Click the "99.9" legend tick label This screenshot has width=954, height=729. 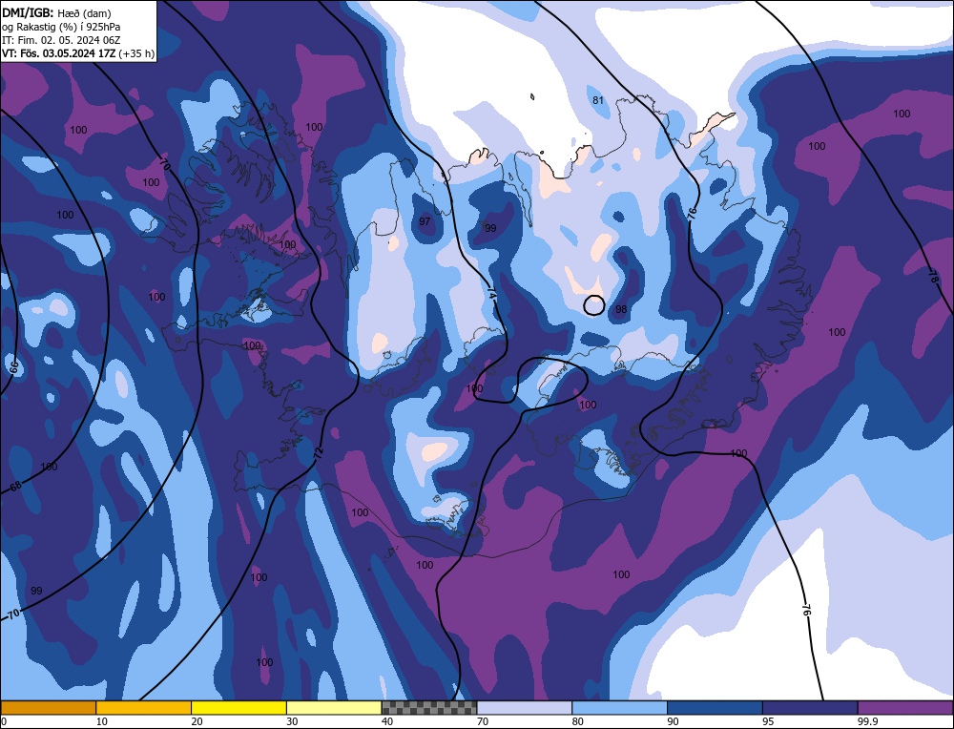pyautogui.click(x=866, y=721)
